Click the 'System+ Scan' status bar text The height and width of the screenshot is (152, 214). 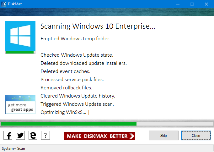[13, 149]
